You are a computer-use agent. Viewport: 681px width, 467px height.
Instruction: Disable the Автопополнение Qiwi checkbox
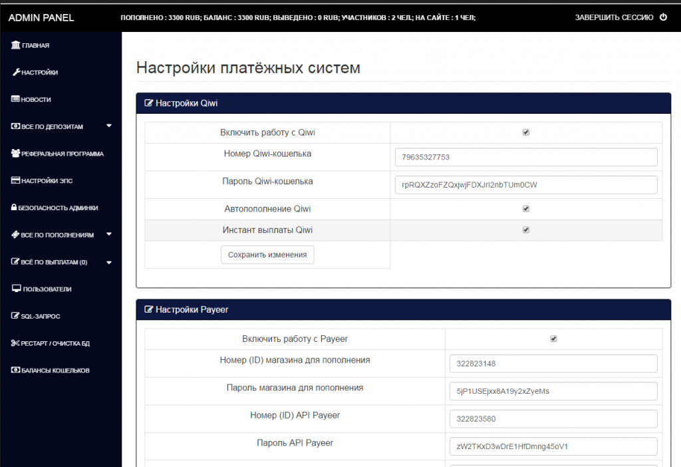pos(526,209)
